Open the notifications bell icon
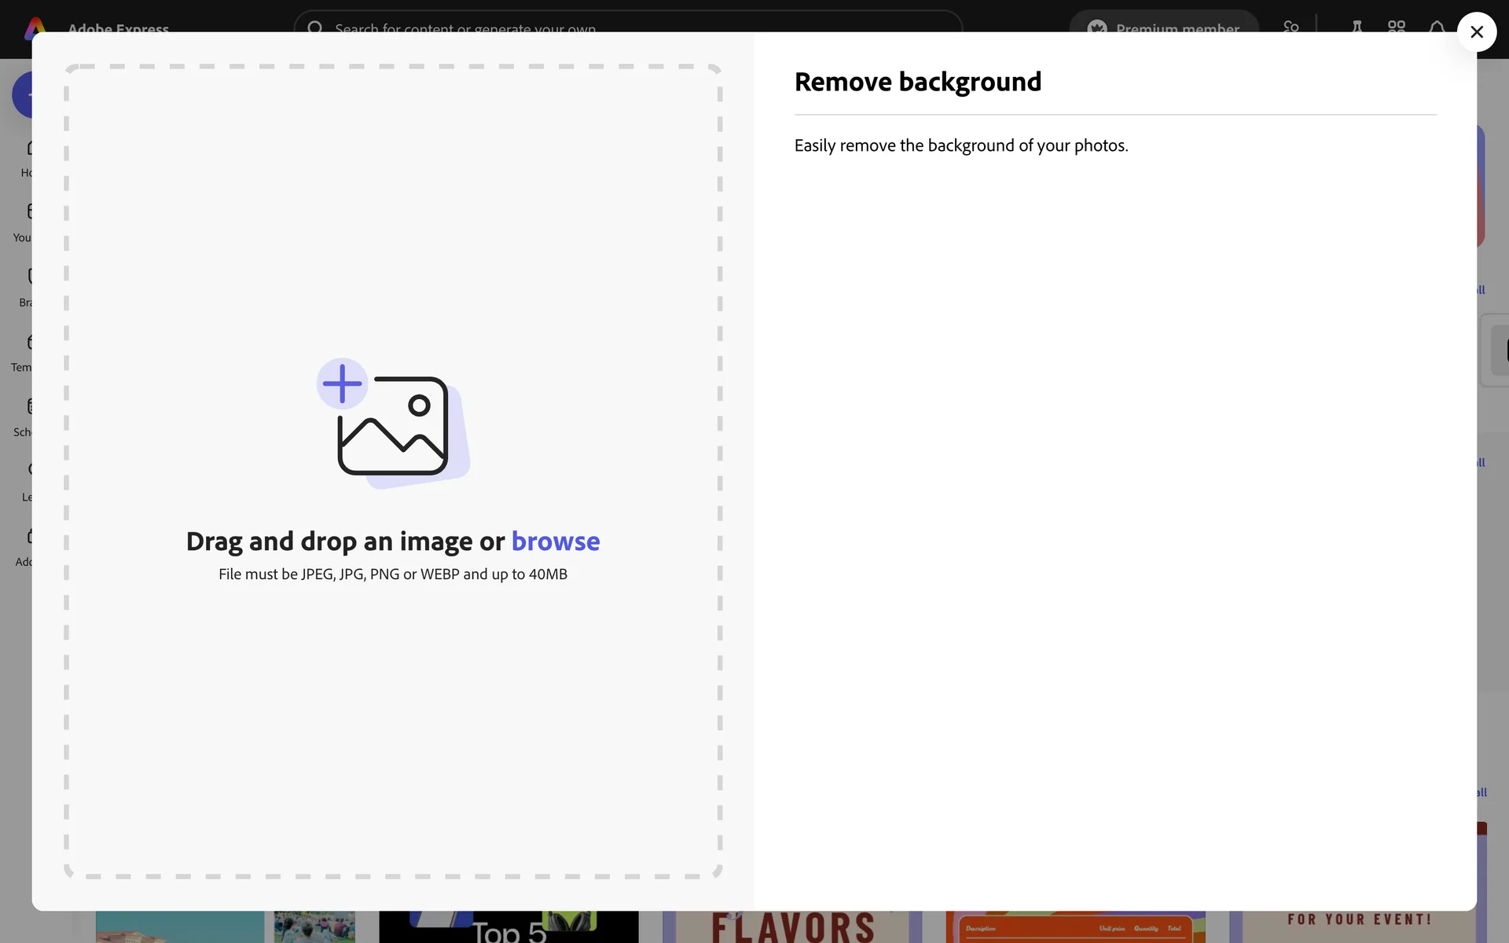The width and height of the screenshot is (1509, 943). tap(1437, 26)
